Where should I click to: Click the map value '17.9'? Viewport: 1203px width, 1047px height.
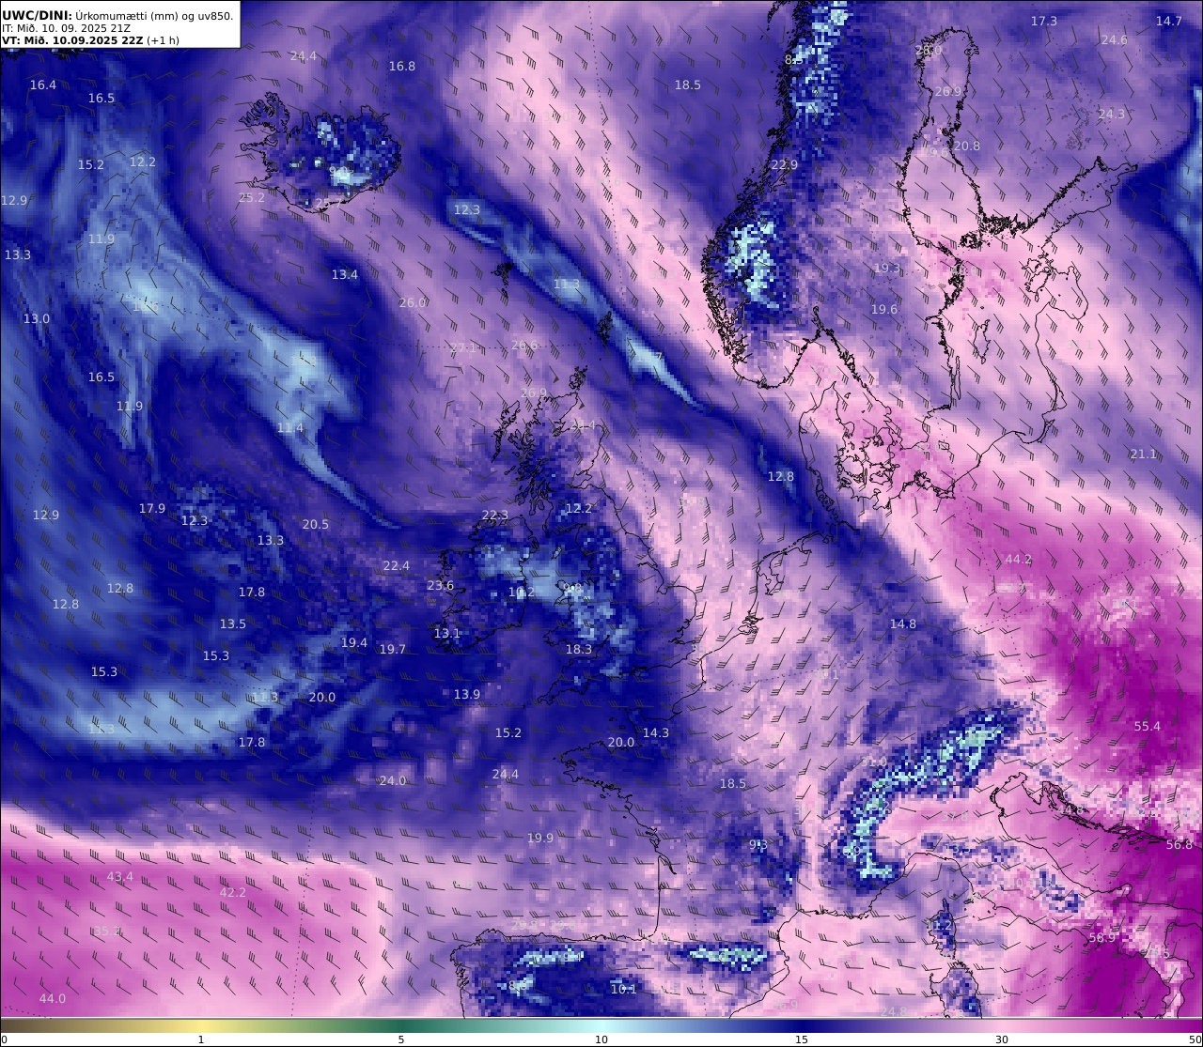pyautogui.click(x=152, y=509)
